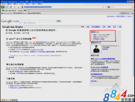Dismiss the notification bar with red X
Image resolution: width=135 pixels, height=102 pixels.
[x=133, y=13]
